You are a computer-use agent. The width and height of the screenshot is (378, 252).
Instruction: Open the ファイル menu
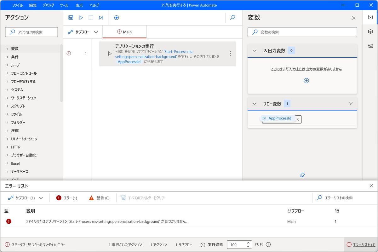pos(18,5)
